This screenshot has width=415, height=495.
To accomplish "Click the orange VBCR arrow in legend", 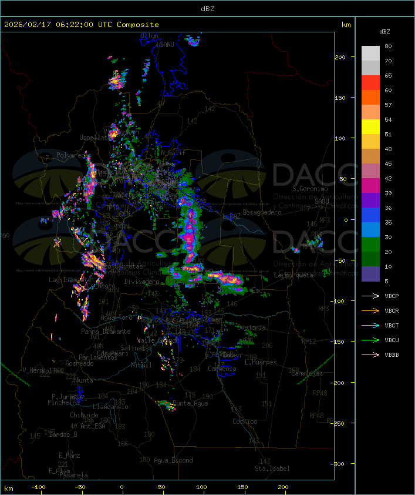I will (370, 310).
